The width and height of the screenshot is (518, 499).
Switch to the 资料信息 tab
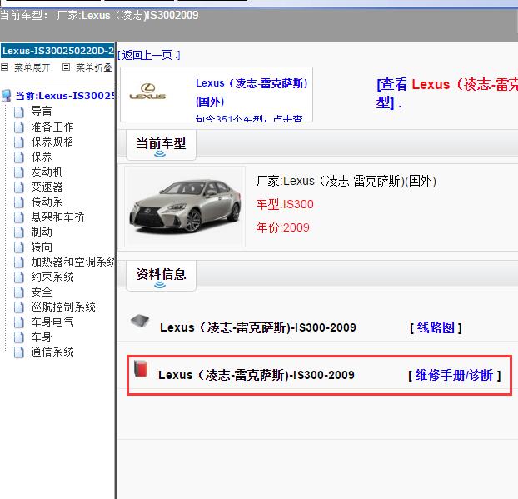[x=161, y=276]
